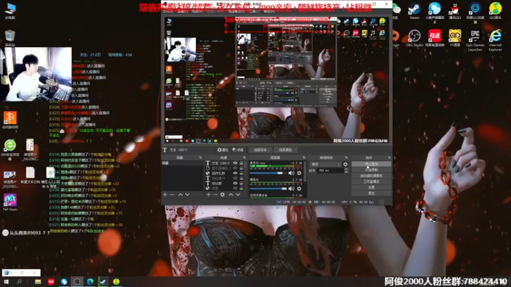Move selected scene up
Screen dimensions: 511x287
pos(180,195)
